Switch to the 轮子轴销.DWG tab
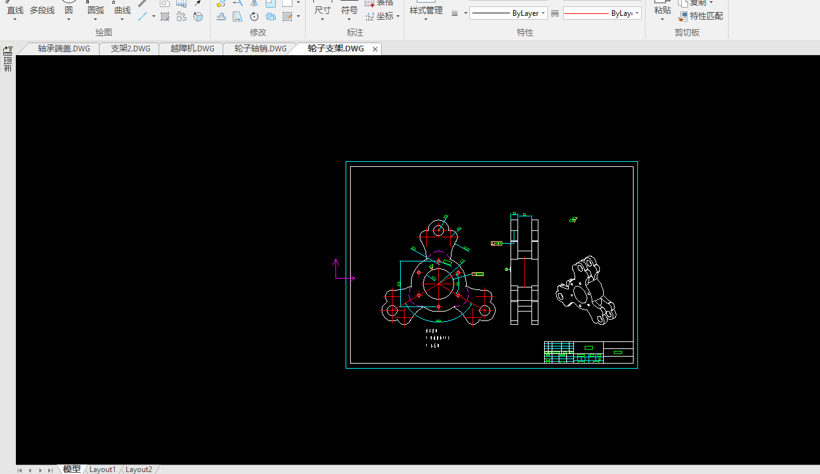The height and width of the screenshot is (474, 820). click(260, 48)
